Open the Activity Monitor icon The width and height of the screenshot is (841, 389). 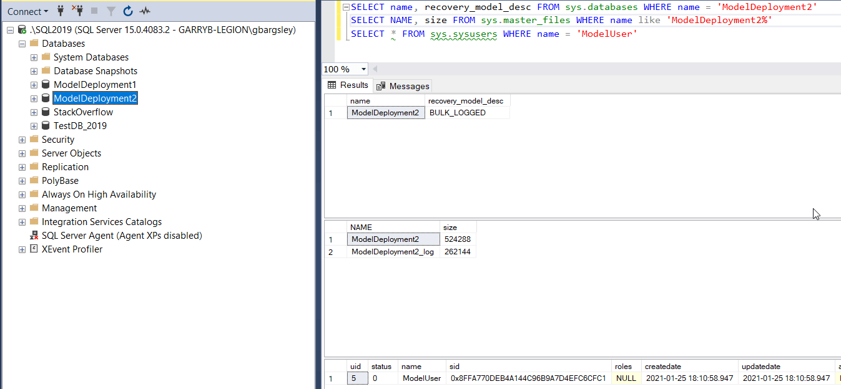click(145, 11)
